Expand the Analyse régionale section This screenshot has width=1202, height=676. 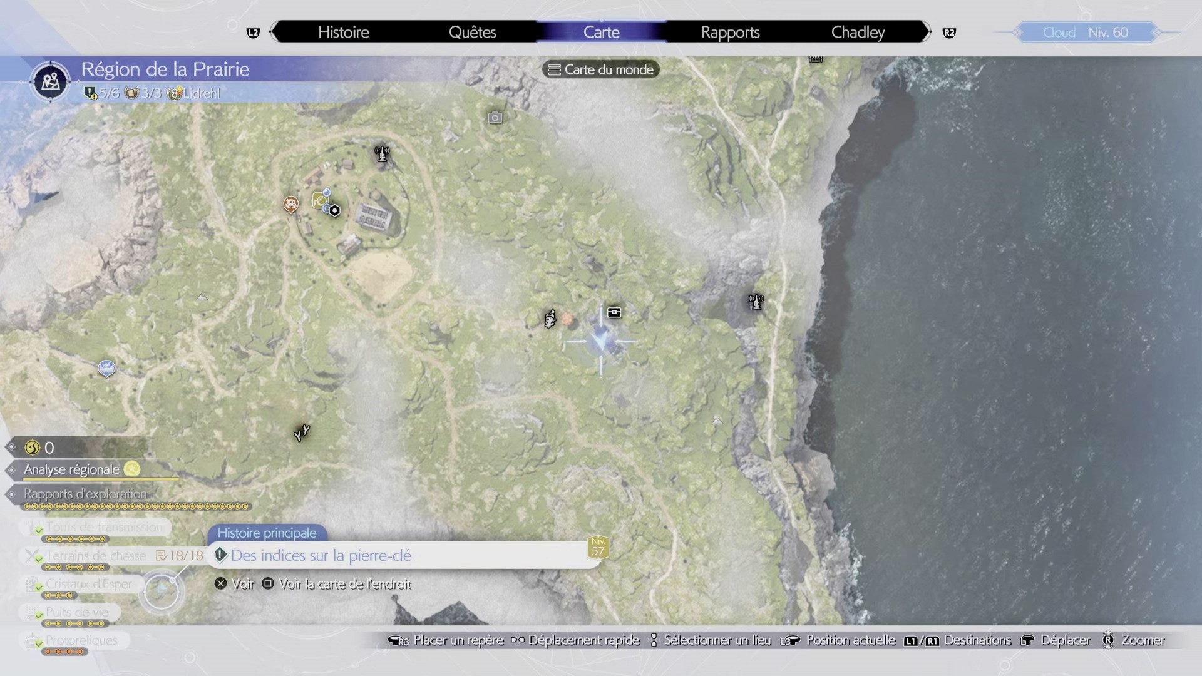pyautogui.click(x=71, y=469)
